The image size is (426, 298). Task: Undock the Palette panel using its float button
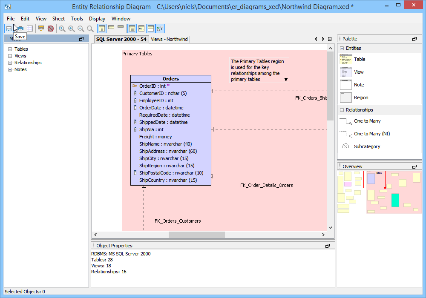pyautogui.click(x=414, y=39)
